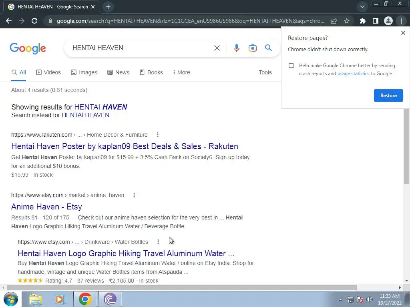Screen dimensions: 410x307
Task: Switch to Books results tab
Action: point(151,72)
